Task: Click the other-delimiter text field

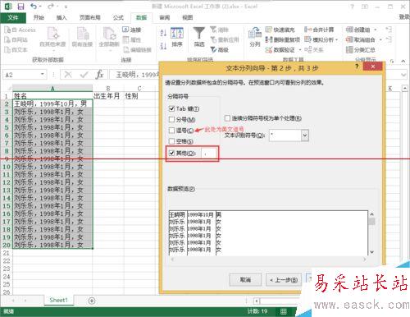Action: [209, 154]
